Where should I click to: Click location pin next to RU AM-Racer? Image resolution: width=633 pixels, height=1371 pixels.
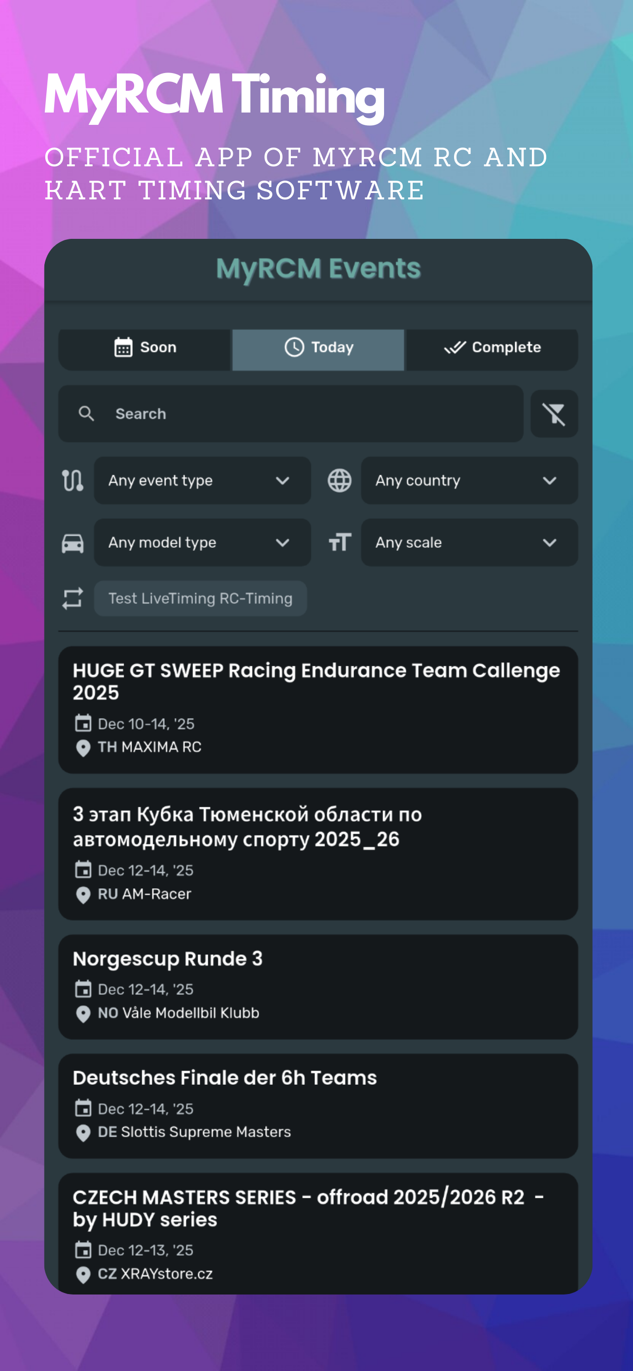[83, 895]
